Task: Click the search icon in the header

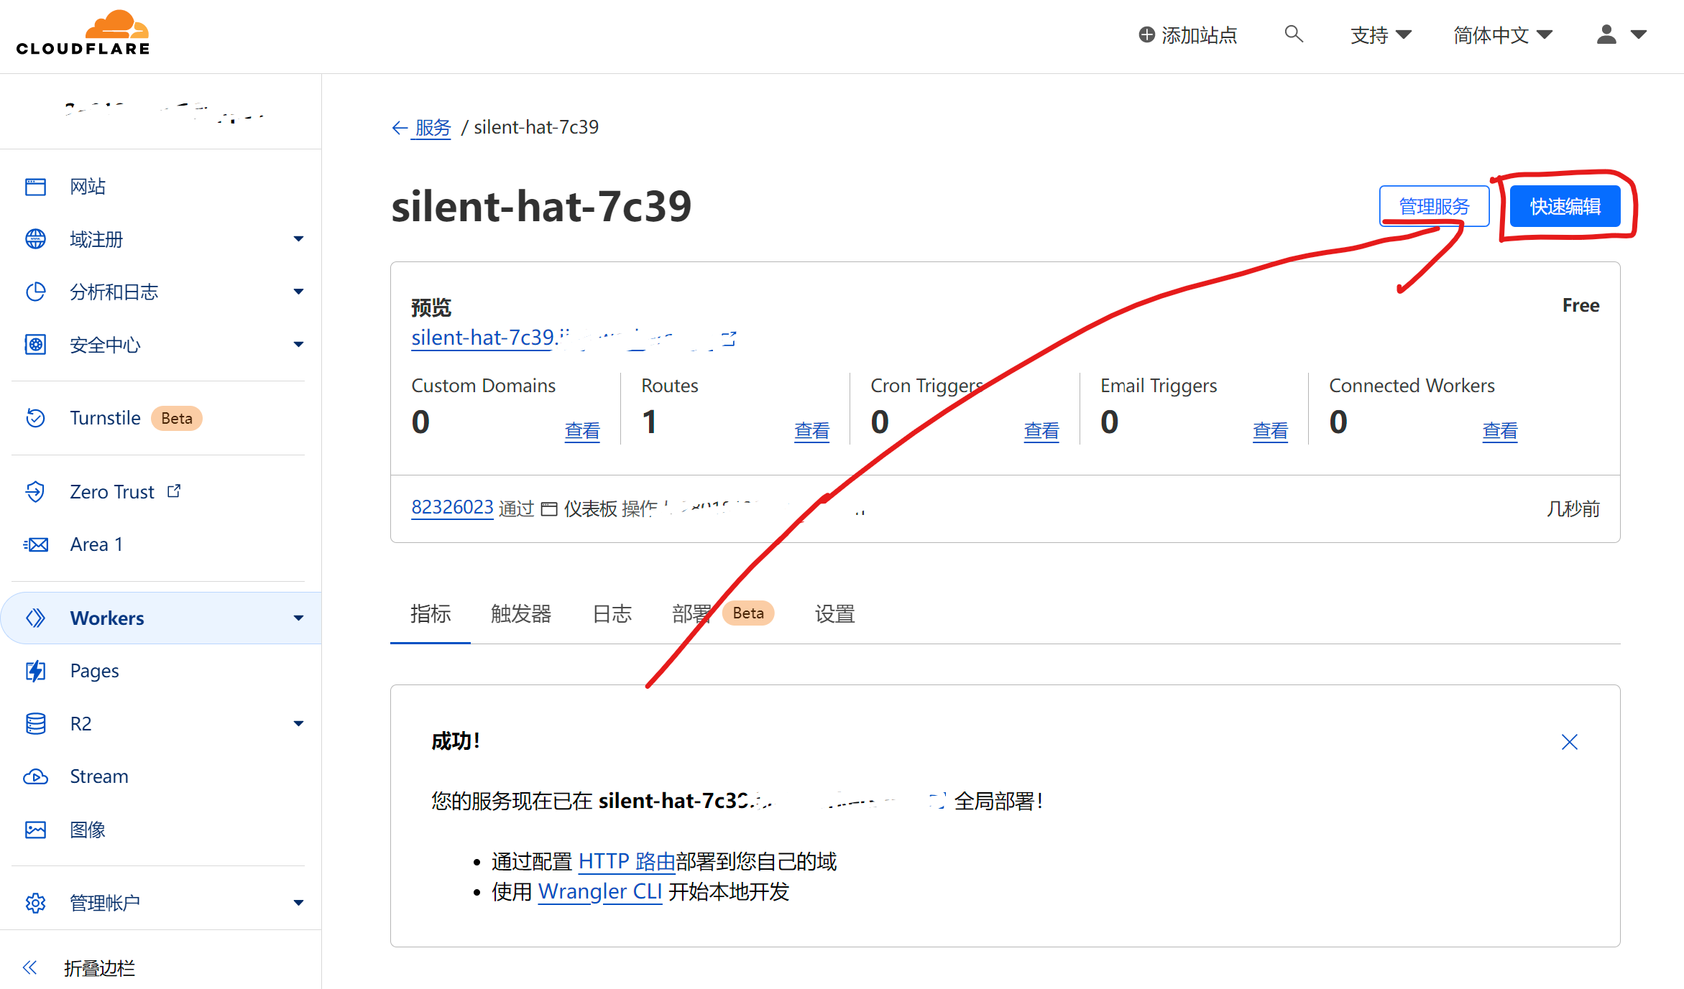Action: click(1294, 34)
